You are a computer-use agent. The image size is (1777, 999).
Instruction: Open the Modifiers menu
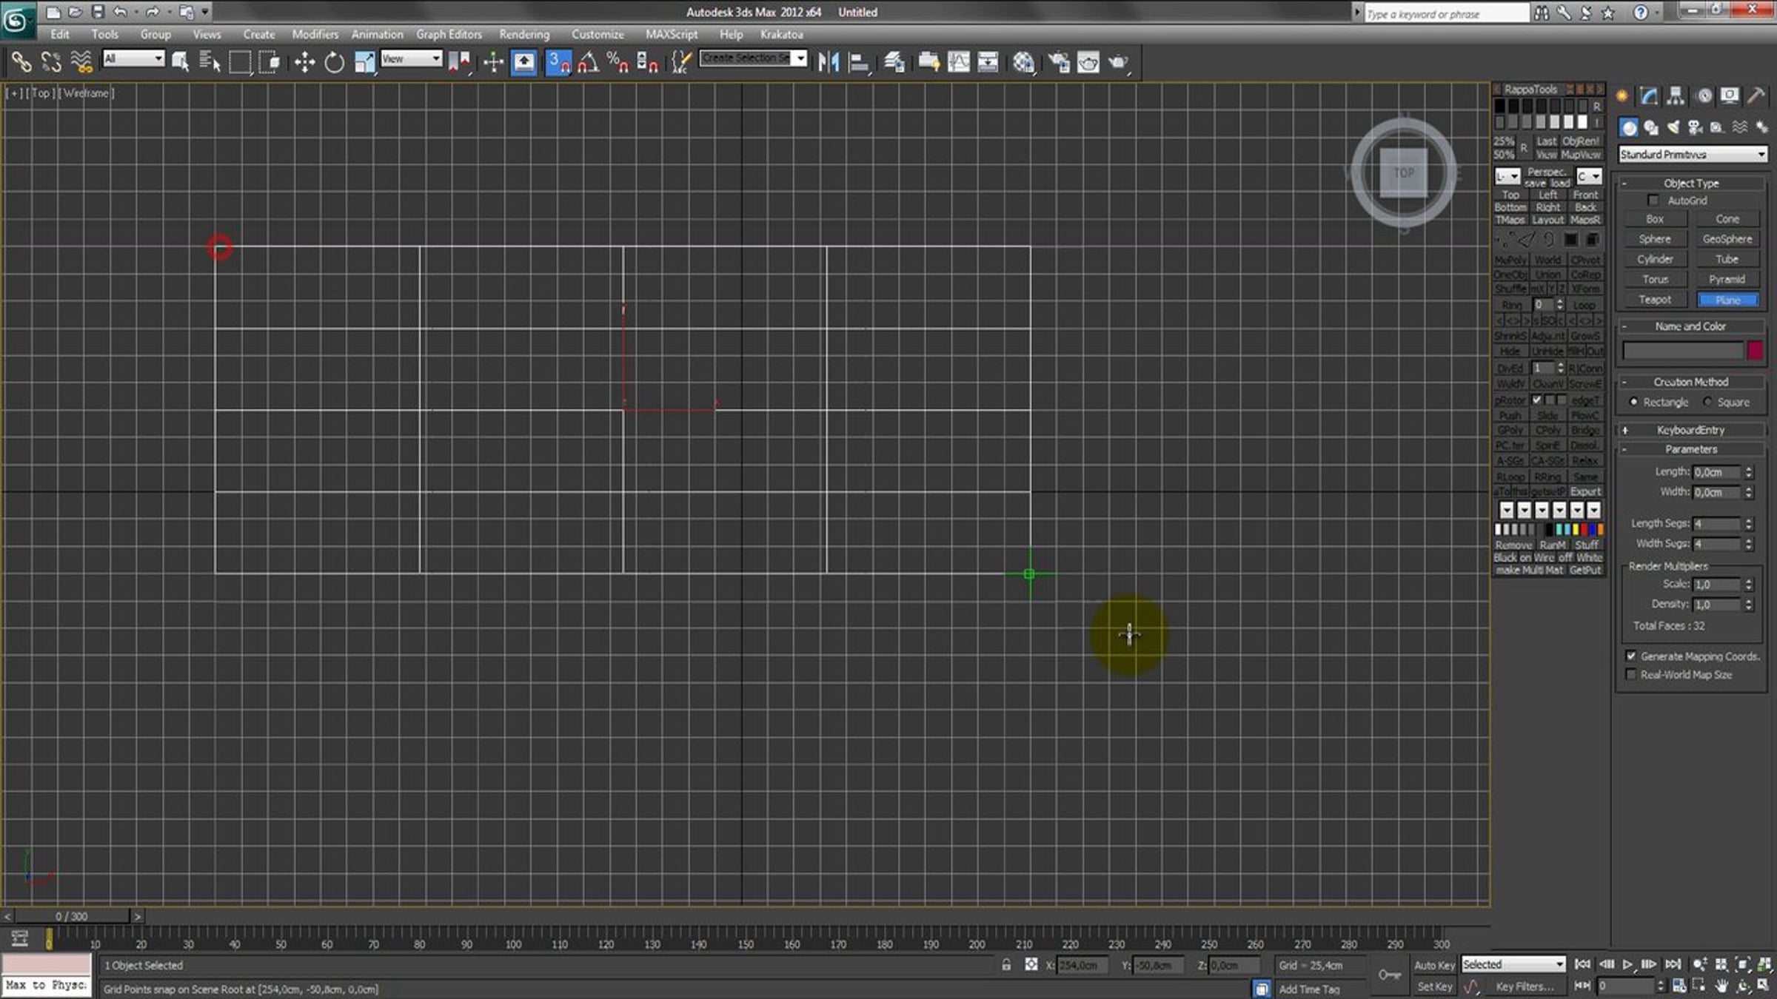coord(315,34)
